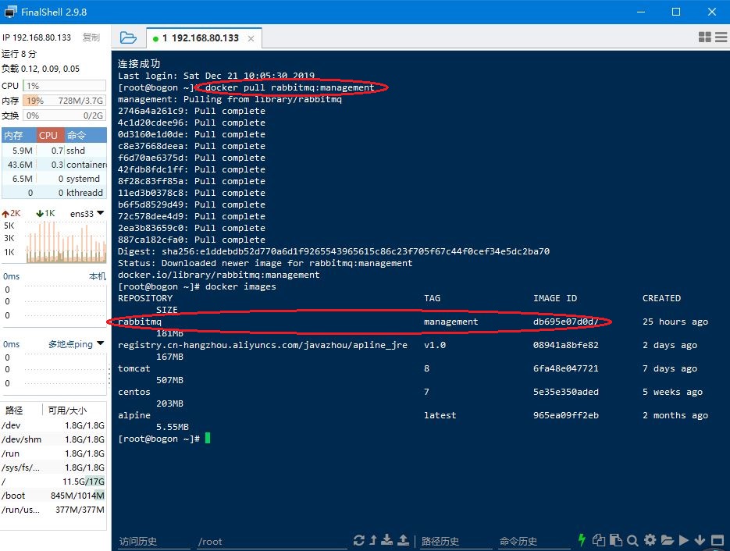Click the up-directory arrow icon
The width and height of the screenshot is (730, 551).
(x=373, y=540)
